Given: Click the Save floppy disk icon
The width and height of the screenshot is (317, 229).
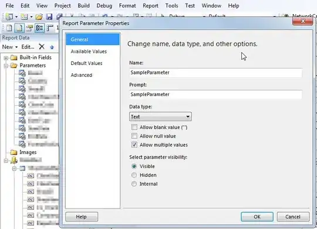Looking at the screenshot, I should click(49, 17).
